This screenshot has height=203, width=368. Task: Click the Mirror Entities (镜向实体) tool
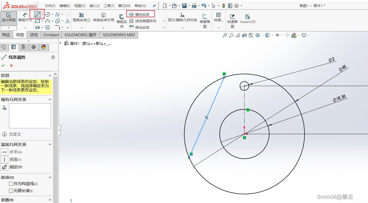[142, 14]
